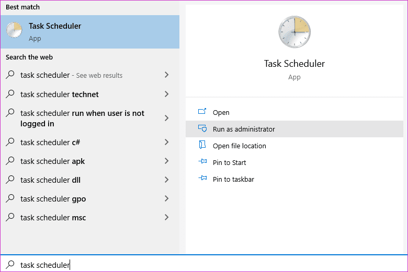Image resolution: width=408 pixels, height=272 pixels.
Task: Expand the 'task scheduler apk' arrow
Action: (166, 161)
